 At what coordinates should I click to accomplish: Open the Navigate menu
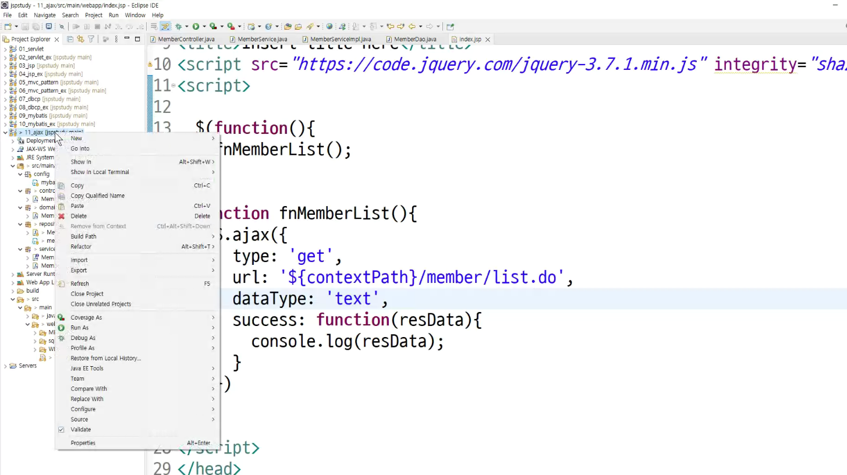click(45, 15)
